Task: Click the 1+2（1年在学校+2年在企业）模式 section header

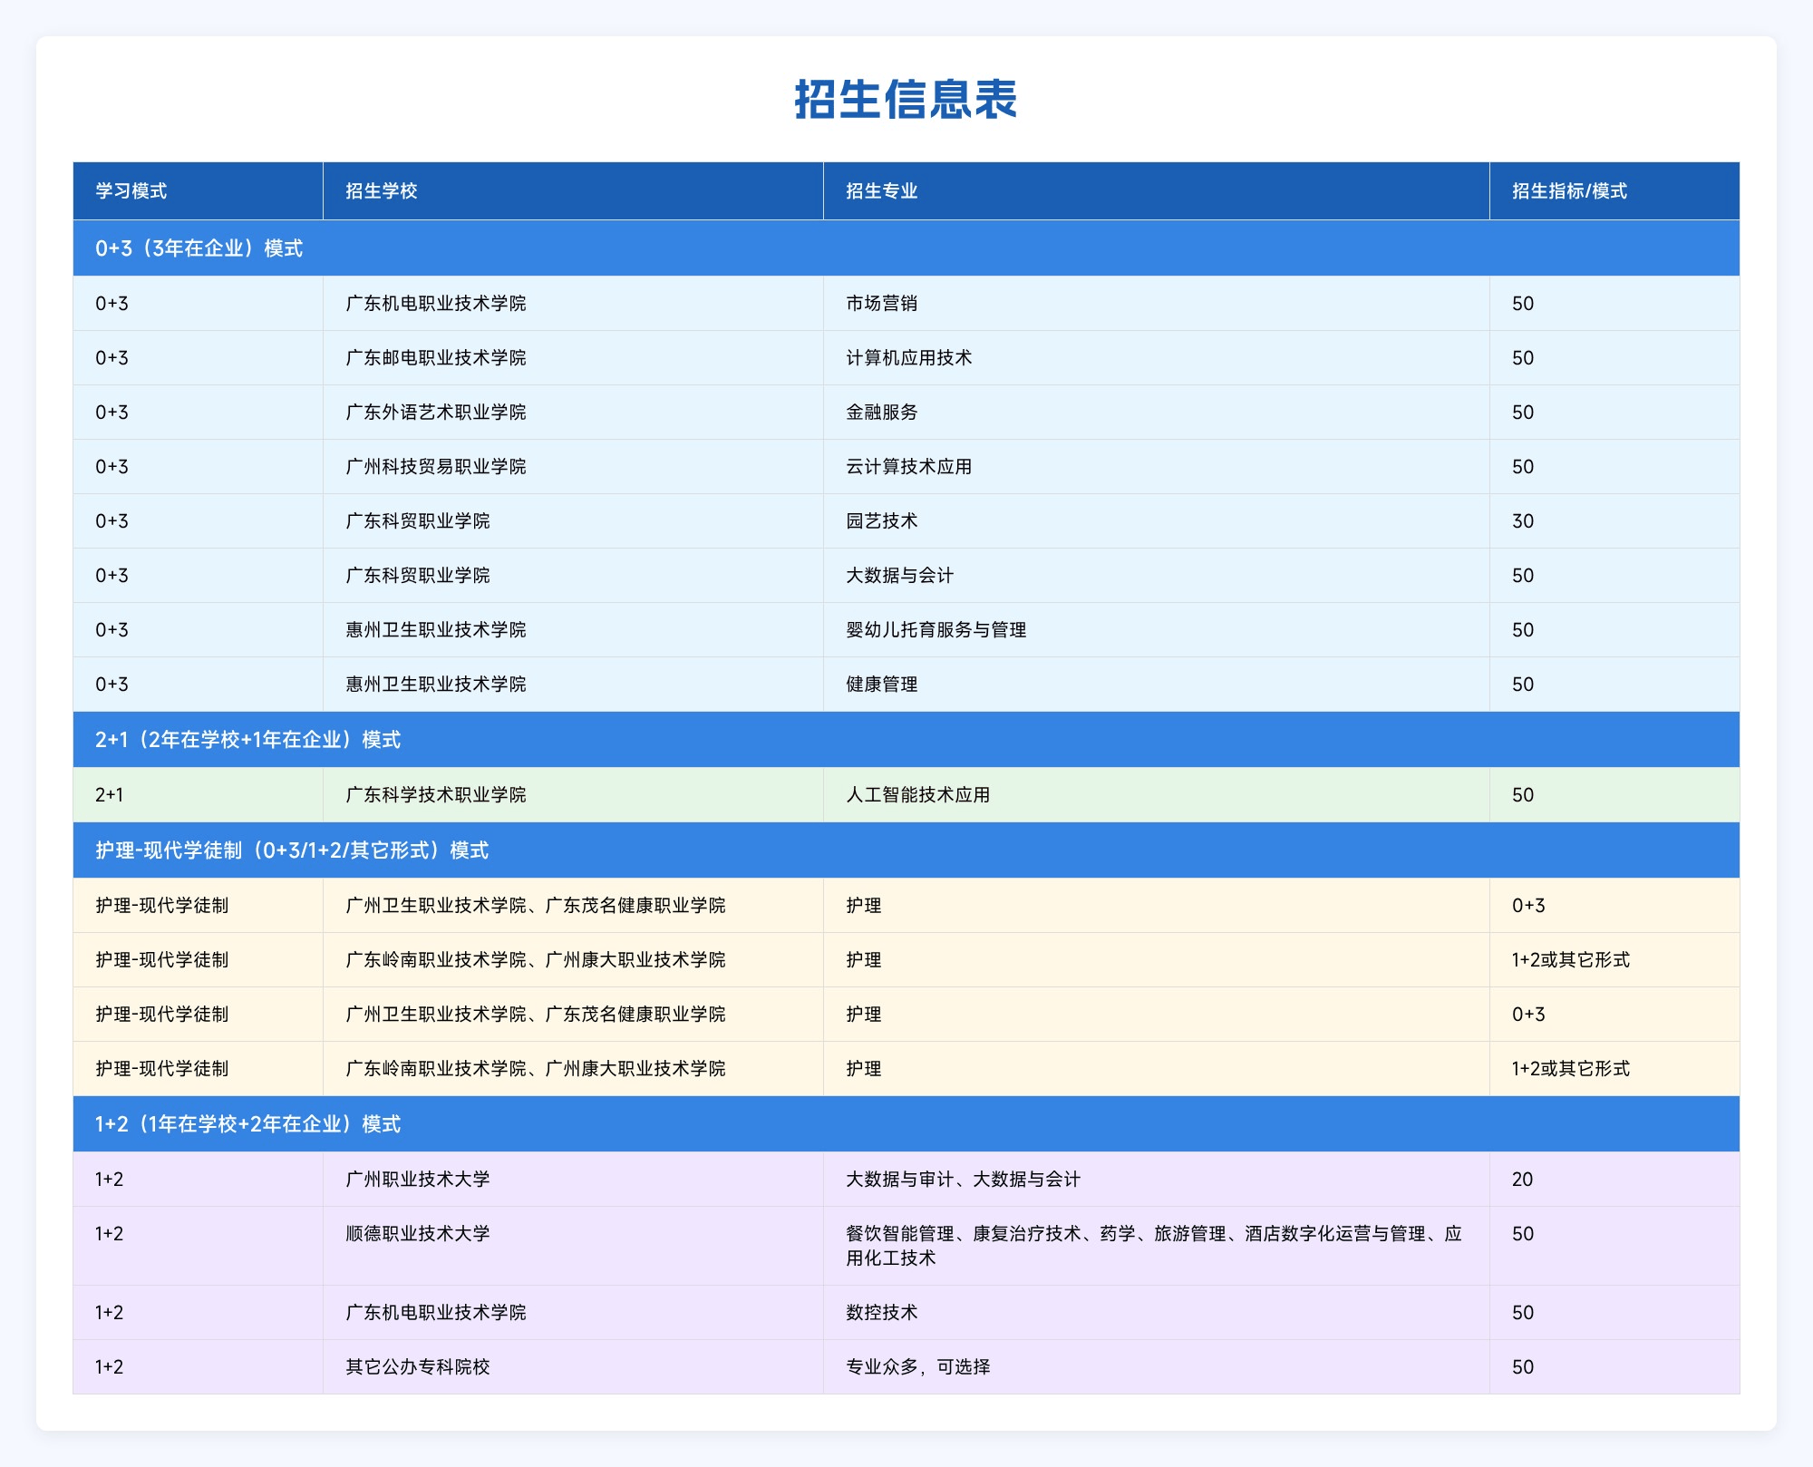Action: 906,1124
